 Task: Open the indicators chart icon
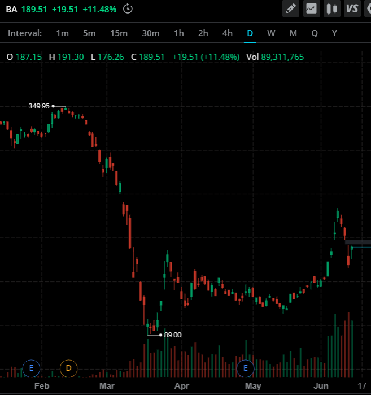click(311, 9)
